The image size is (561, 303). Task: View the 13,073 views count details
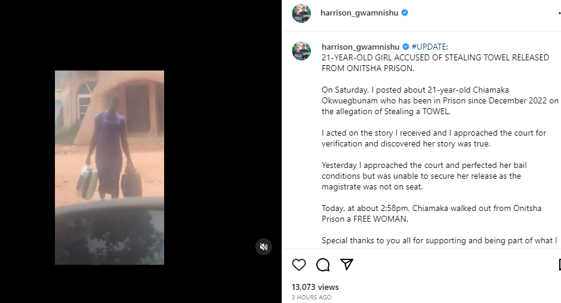point(315,287)
